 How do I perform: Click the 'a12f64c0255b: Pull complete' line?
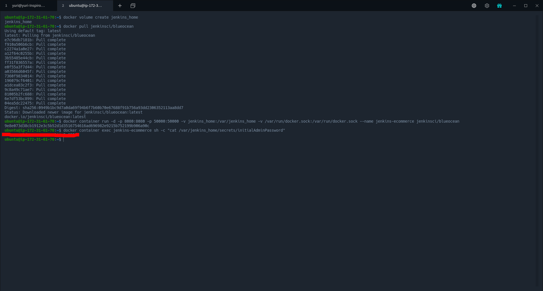35,53
